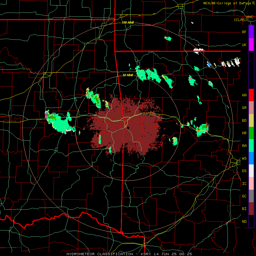Click the HYDROMETEOR CLASSIFICATION title text
256x256 pixels.
tap(100, 254)
